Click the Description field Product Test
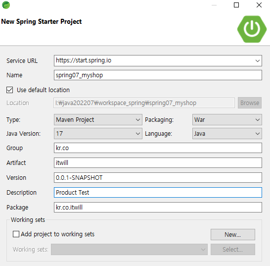 click(x=158, y=192)
